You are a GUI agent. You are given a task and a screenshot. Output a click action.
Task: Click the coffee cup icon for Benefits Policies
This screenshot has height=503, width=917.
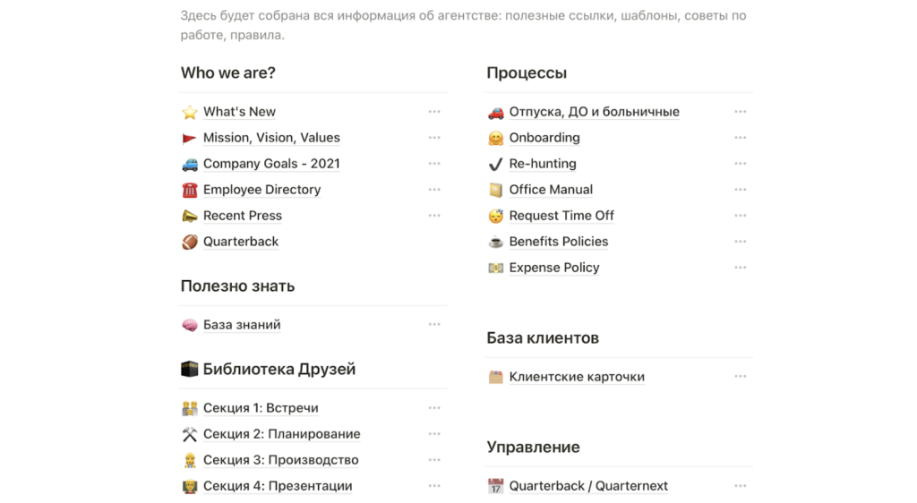pos(495,242)
